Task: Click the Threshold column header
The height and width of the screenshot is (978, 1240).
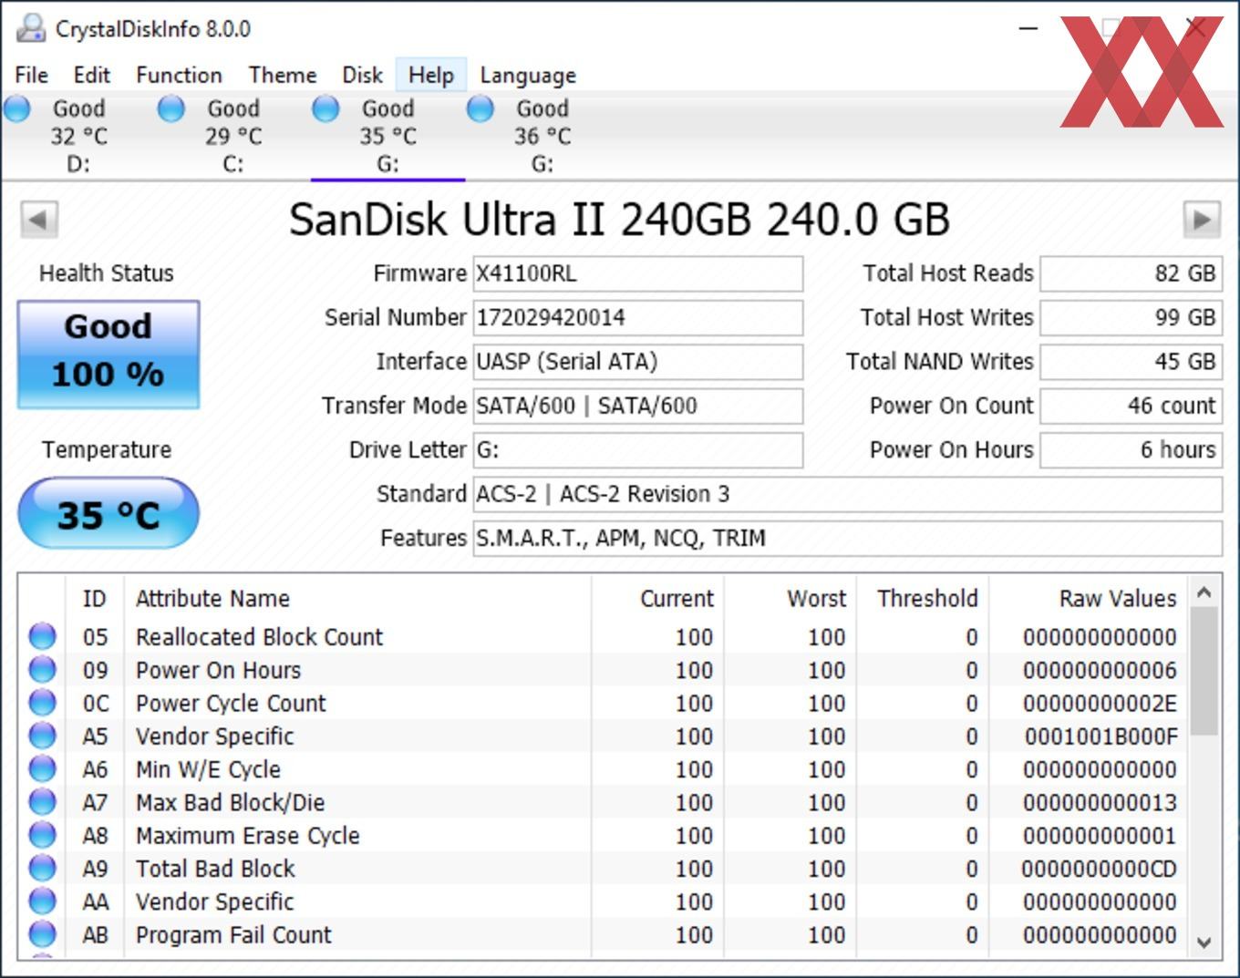Action: pyautogui.click(x=923, y=599)
